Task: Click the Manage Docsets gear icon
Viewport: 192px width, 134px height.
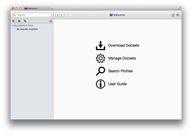Action: click(x=101, y=58)
